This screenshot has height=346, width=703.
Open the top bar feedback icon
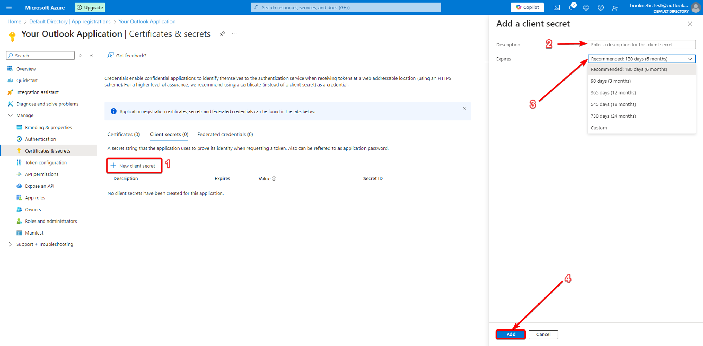click(615, 7)
